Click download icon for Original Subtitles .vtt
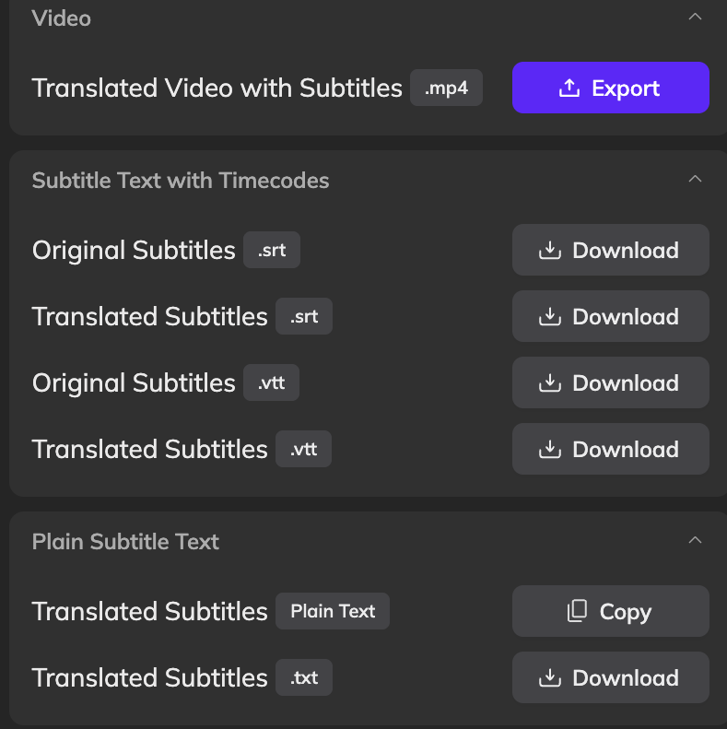The image size is (727, 729). (x=550, y=383)
